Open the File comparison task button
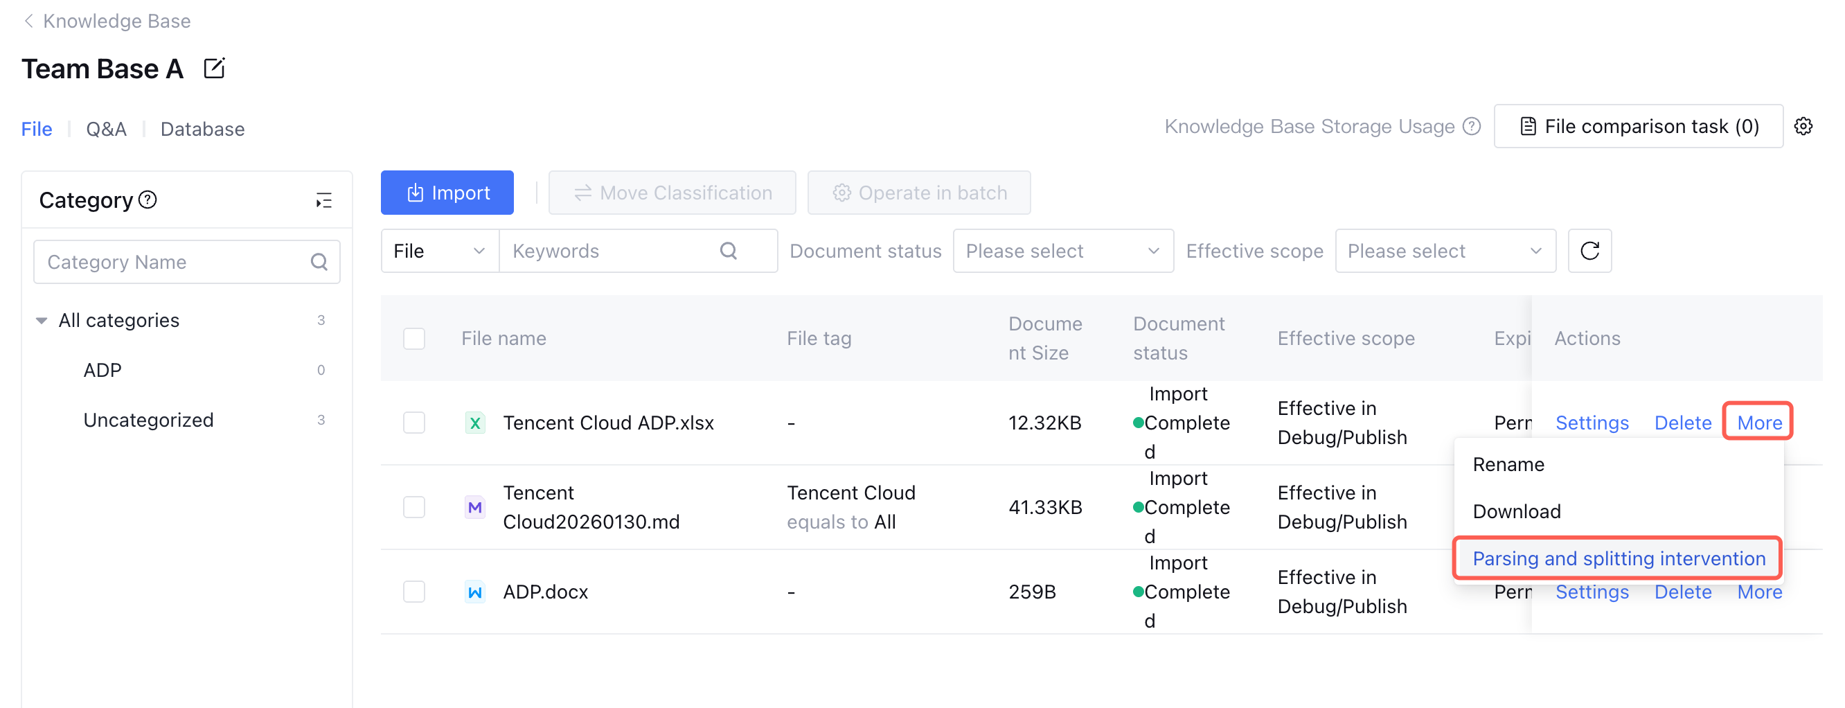The height and width of the screenshot is (708, 1845). tap(1637, 127)
